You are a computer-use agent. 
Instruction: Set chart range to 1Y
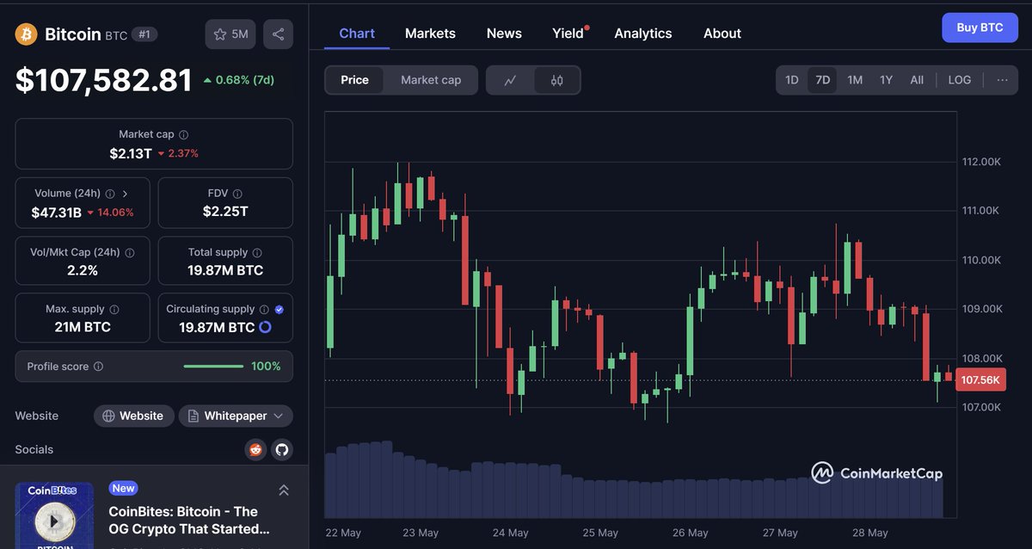[x=886, y=80]
